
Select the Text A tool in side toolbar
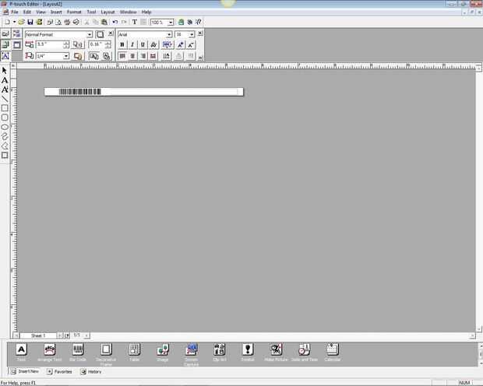(5, 80)
